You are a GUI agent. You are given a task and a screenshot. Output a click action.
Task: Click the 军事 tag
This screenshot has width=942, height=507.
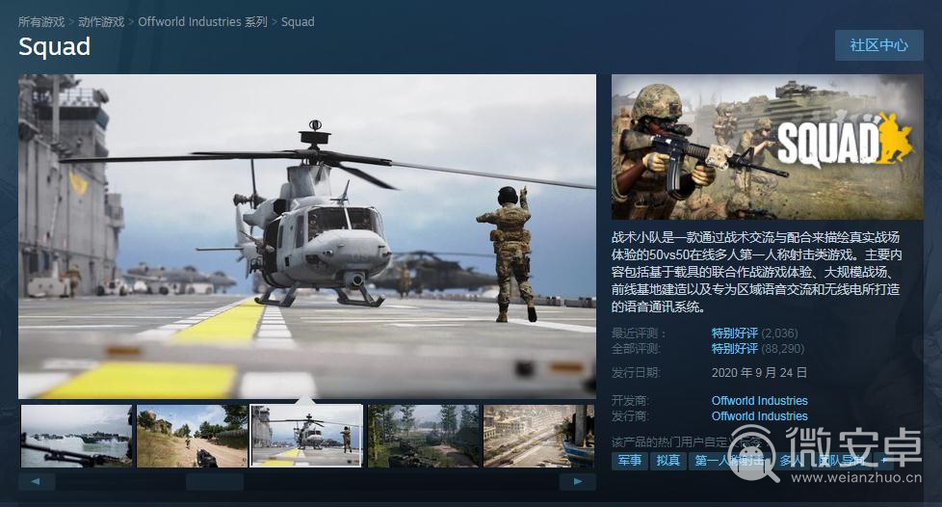click(x=630, y=461)
